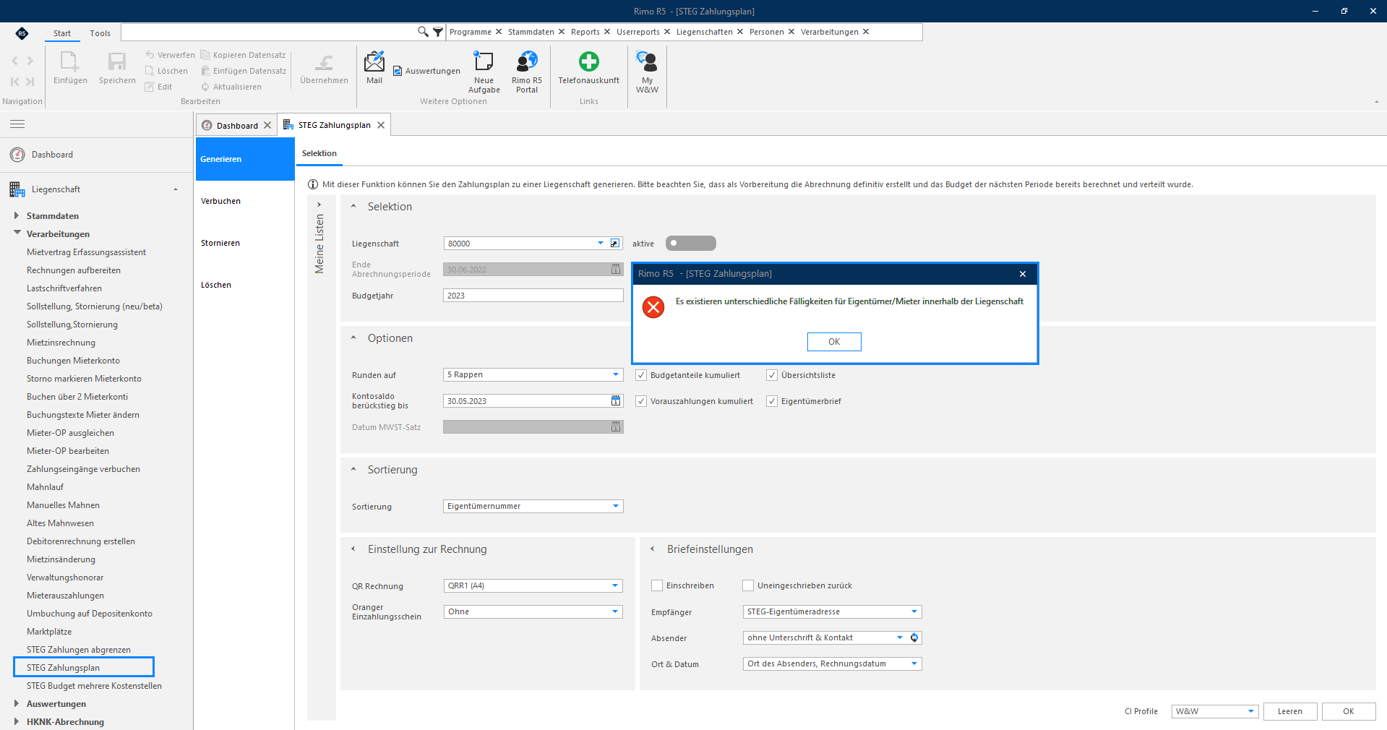
Task: Uncheck Übersichtsliste checkbox
Action: click(x=772, y=375)
